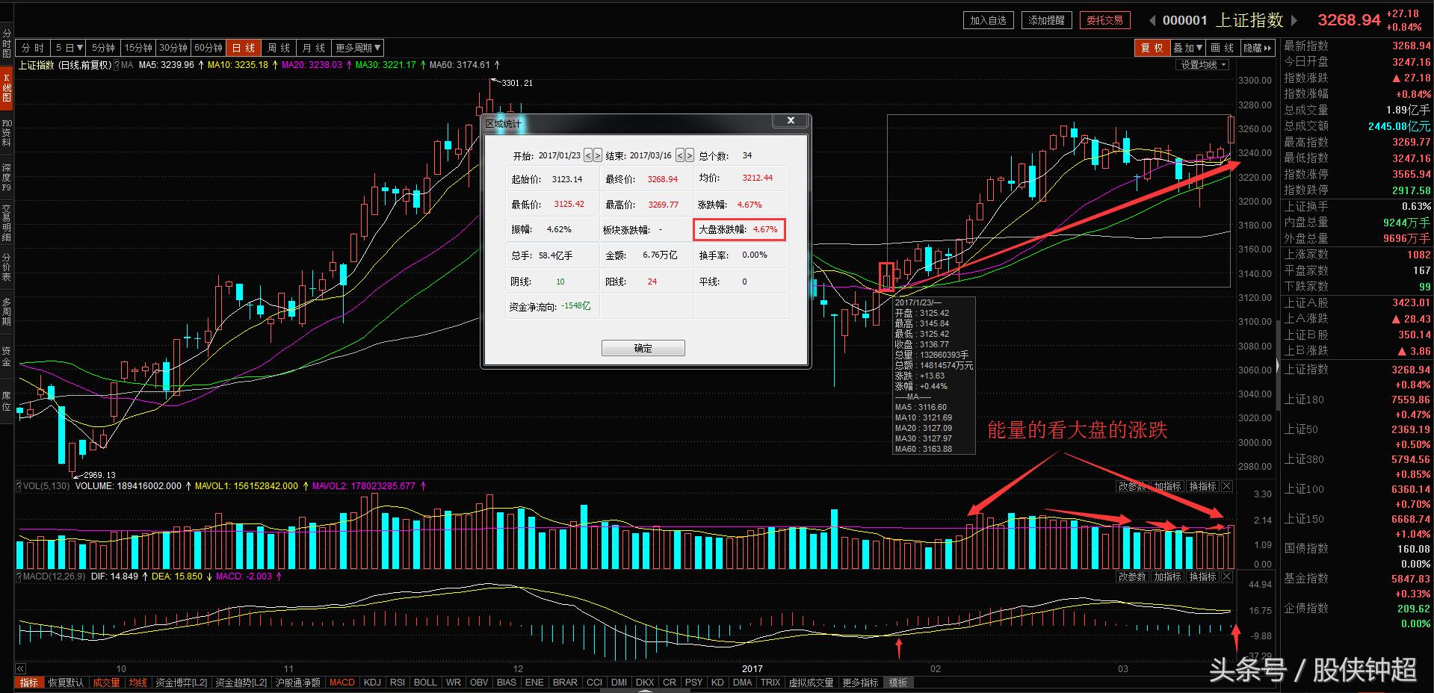Viewport: 1434px width, 693px height.
Task: Hide the right side panel with 隐藏
Action: (1257, 48)
